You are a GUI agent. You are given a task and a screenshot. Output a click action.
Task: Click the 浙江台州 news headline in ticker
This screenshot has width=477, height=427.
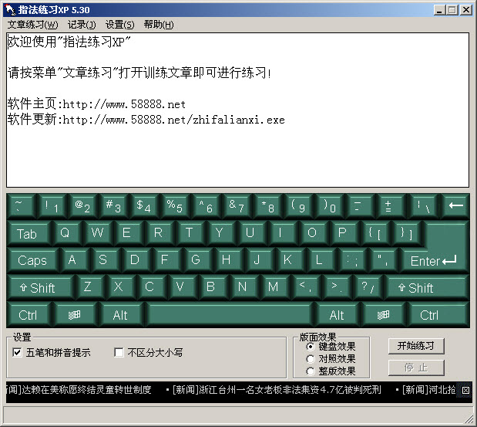[276, 390]
